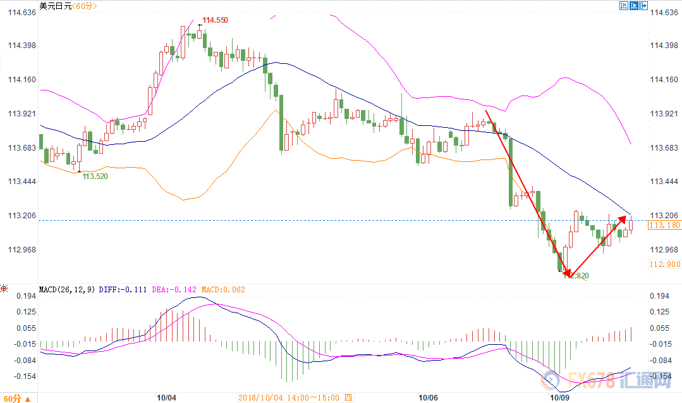Click the middle chart view icon at top right
The width and height of the screenshot is (682, 403).
click(x=633, y=6)
